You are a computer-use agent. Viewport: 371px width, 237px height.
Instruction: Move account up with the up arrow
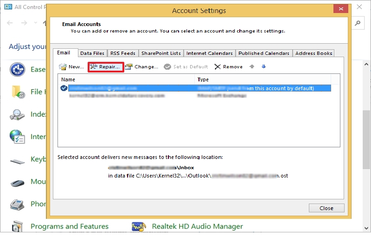click(252, 67)
